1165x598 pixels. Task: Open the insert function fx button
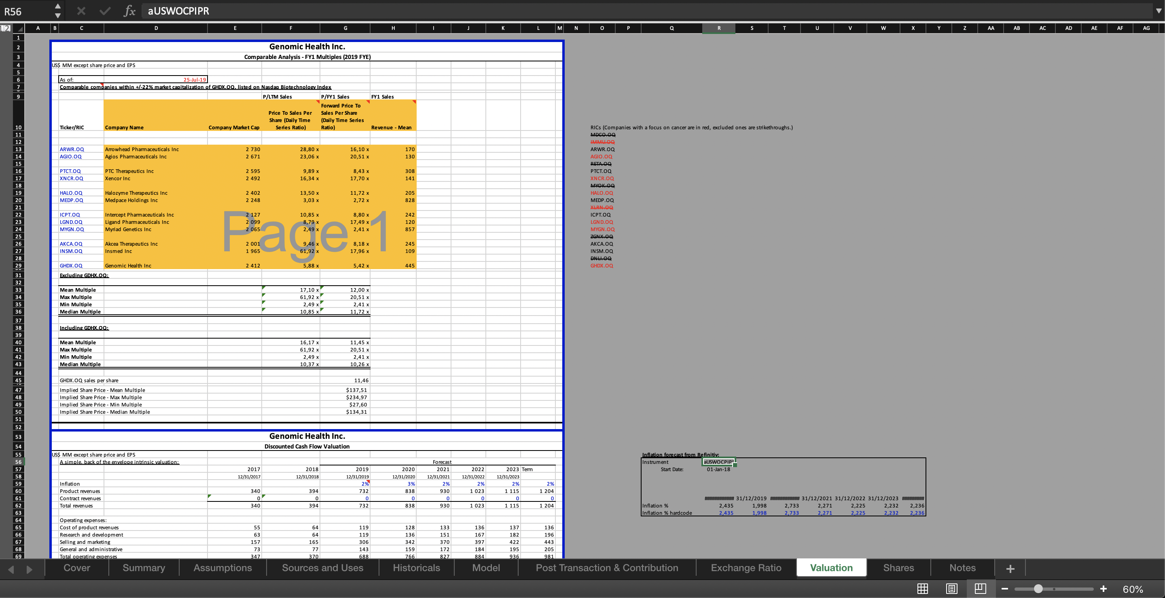click(129, 11)
